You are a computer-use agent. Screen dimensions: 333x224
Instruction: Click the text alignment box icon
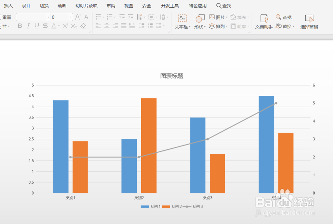pyautogui.click(x=151, y=17)
